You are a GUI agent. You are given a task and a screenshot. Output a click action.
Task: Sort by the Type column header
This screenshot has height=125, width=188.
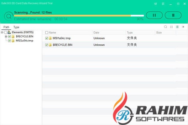tap(130, 32)
